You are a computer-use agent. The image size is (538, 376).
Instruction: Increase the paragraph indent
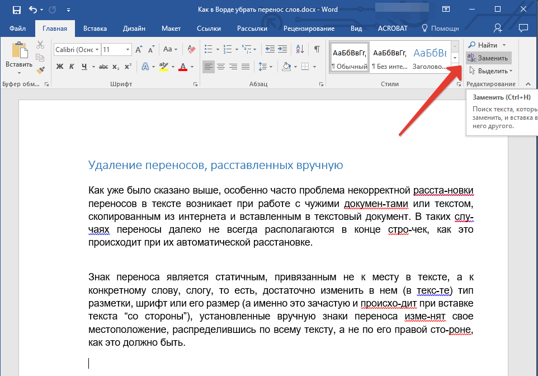(283, 49)
